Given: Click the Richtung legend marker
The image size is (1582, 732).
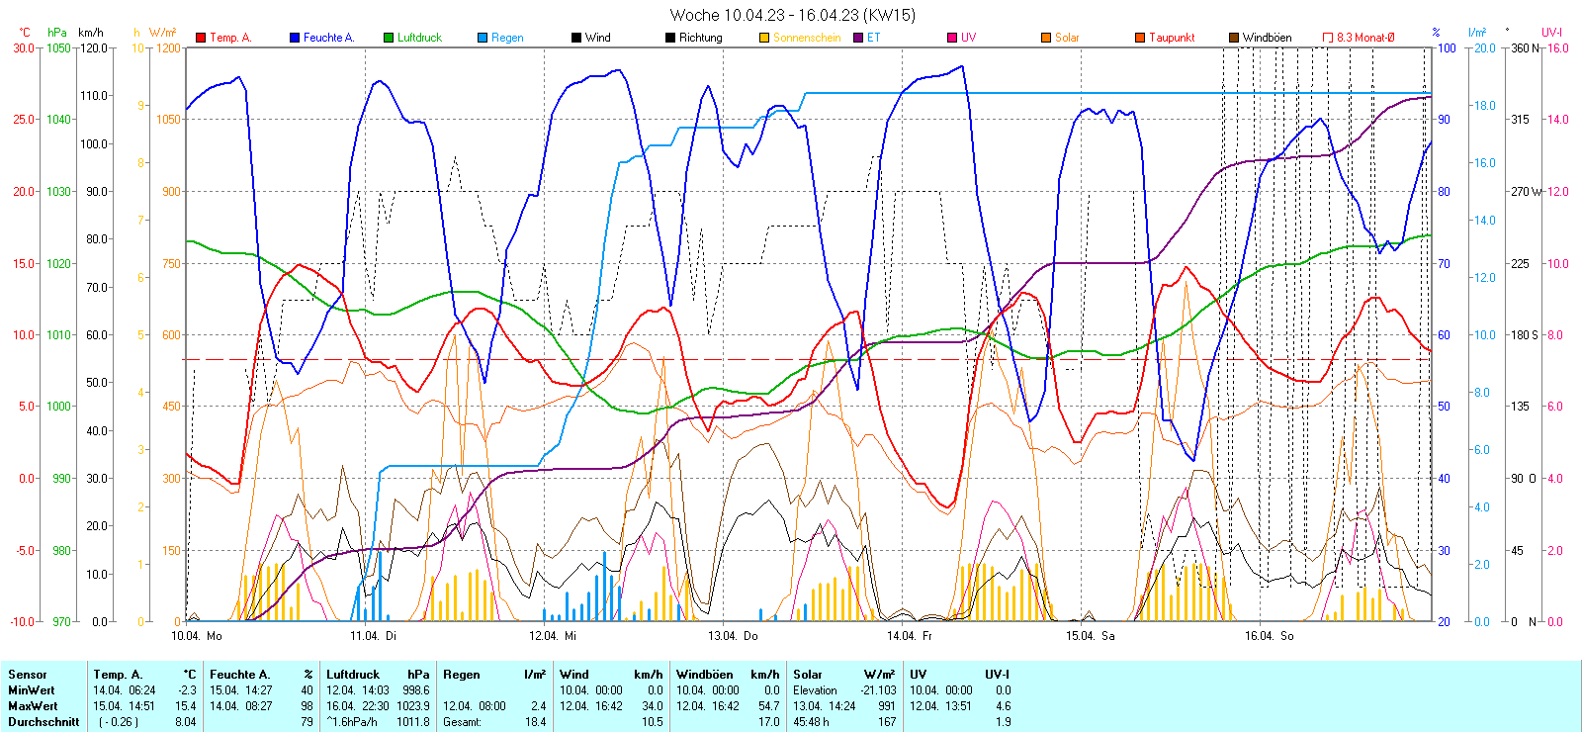Looking at the screenshot, I should (670, 38).
